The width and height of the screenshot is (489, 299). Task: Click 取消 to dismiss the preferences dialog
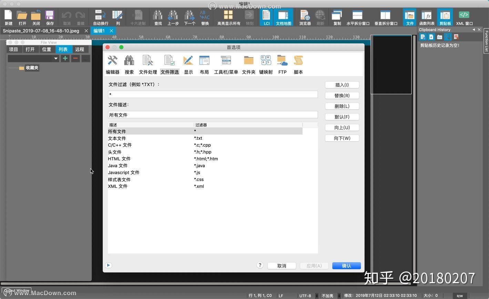point(282,265)
